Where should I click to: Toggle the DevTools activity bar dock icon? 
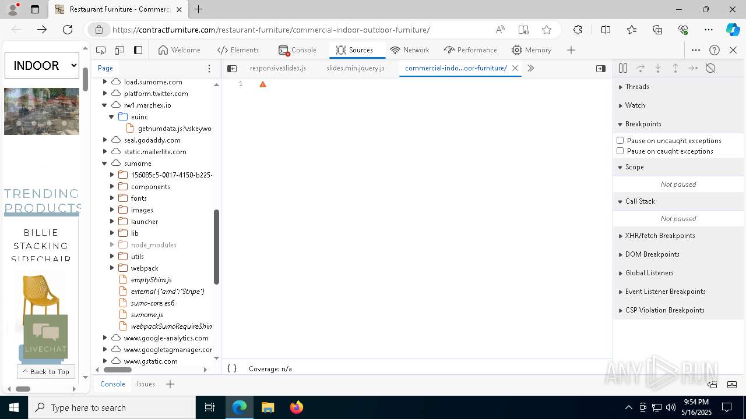coord(138,50)
